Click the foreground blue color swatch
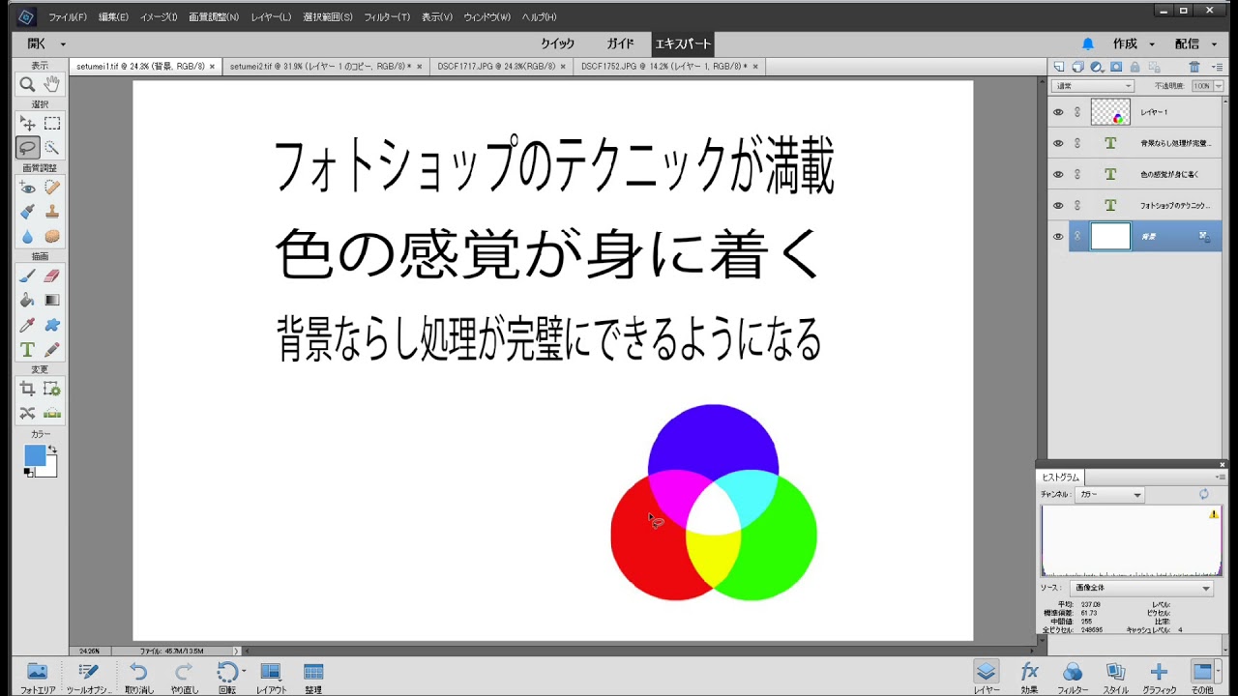 click(35, 455)
